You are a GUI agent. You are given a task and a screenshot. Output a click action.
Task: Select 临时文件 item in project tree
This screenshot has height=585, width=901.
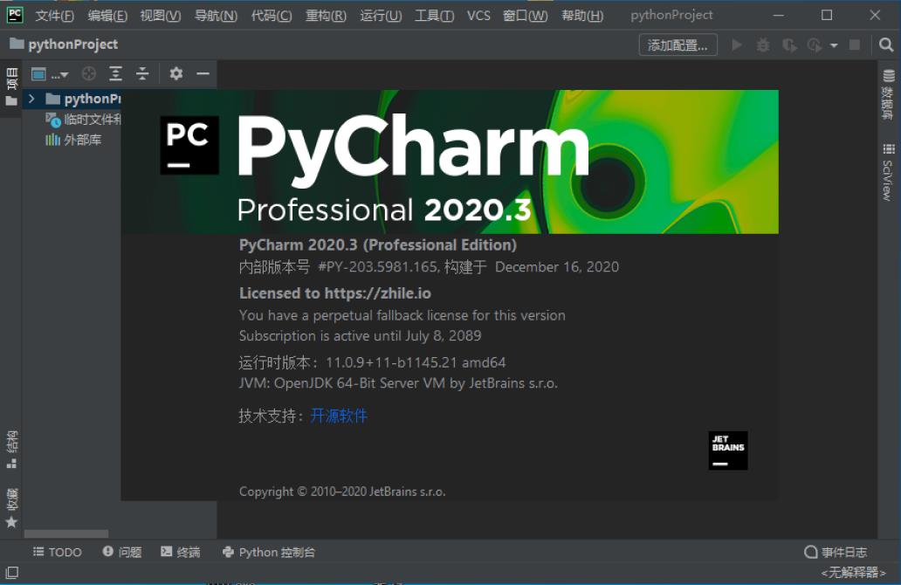[x=84, y=120]
